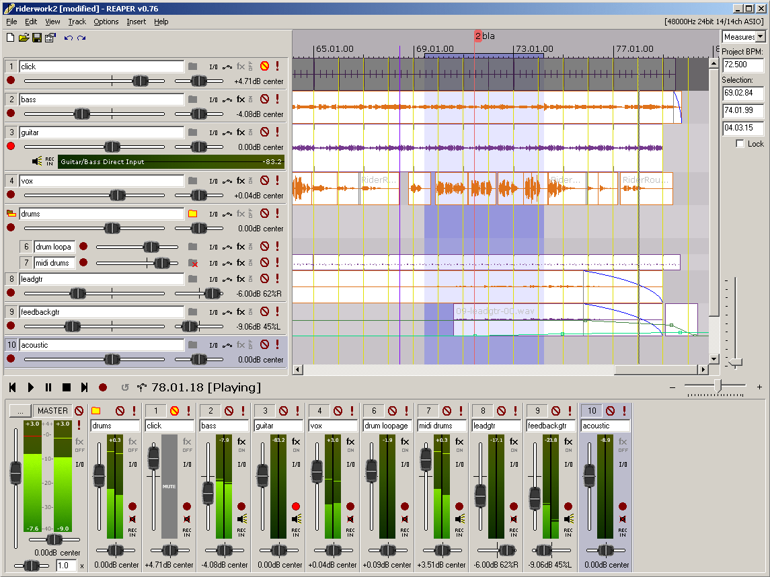Open the Track menu

77,22
